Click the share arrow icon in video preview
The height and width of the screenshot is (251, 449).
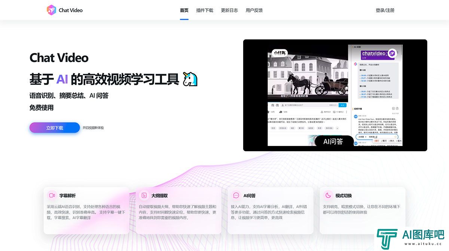(280, 112)
